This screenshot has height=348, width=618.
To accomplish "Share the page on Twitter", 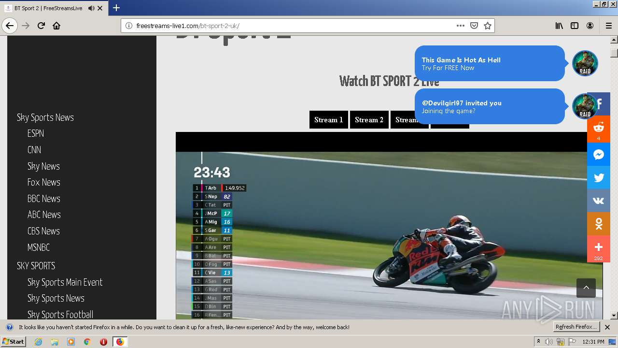I will pyautogui.click(x=599, y=177).
